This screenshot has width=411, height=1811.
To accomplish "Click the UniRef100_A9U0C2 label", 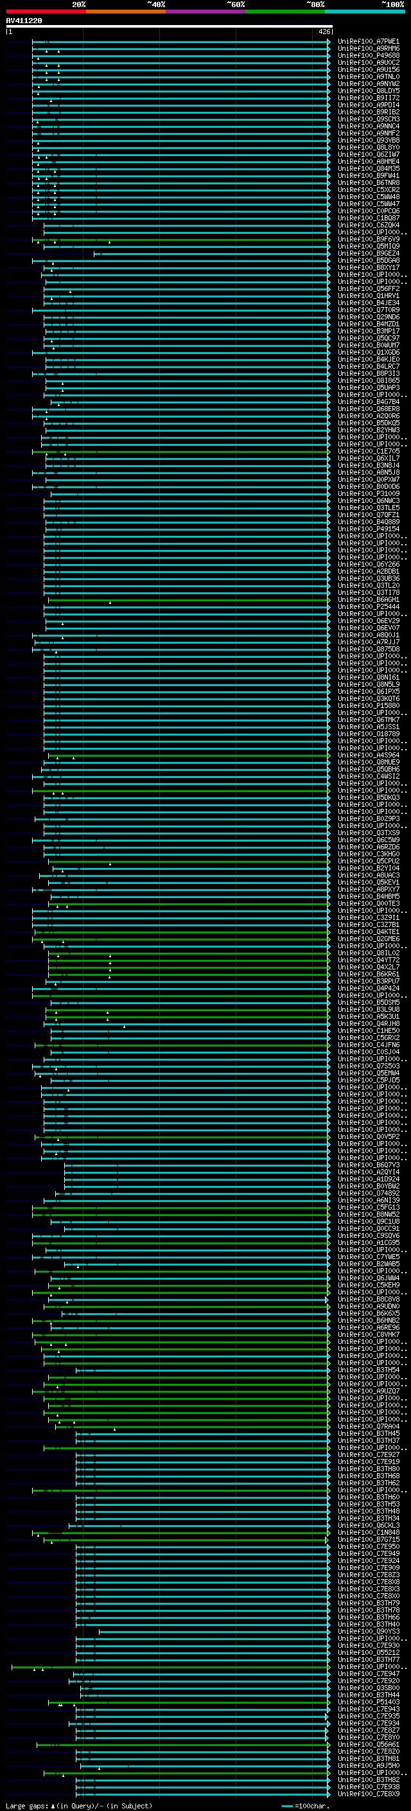I will click(368, 62).
